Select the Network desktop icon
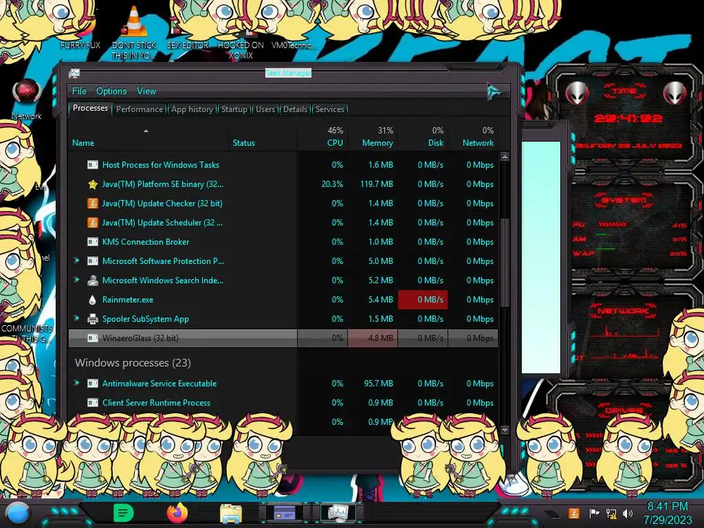This screenshot has height=528, width=704. 27,100
